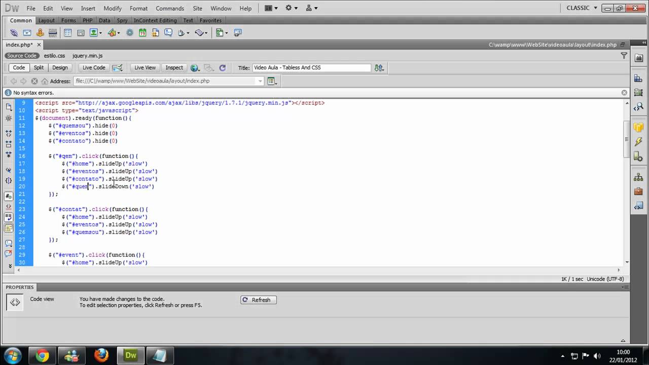Toggle Live View mode
This screenshot has height=365, width=649.
(x=145, y=67)
